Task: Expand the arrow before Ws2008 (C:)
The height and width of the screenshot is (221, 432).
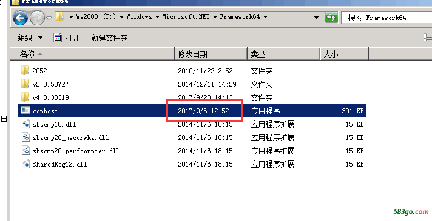Action: click(x=71, y=18)
